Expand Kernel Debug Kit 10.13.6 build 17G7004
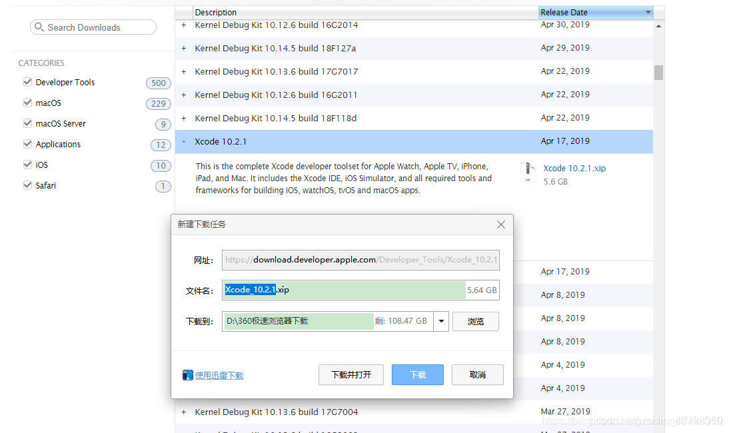Viewport: 729px width, 433px height. click(x=184, y=412)
